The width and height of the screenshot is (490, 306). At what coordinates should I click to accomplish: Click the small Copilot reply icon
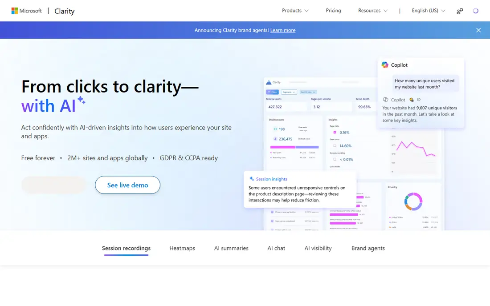click(x=386, y=100)
